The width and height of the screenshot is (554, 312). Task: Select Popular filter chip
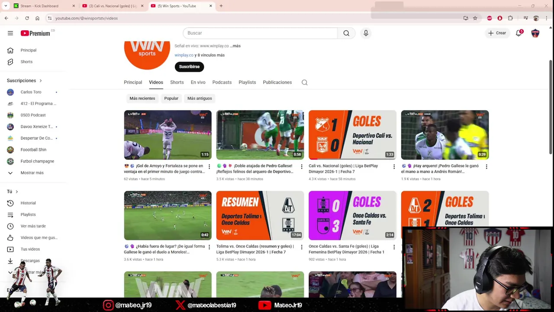coord(171,98)
